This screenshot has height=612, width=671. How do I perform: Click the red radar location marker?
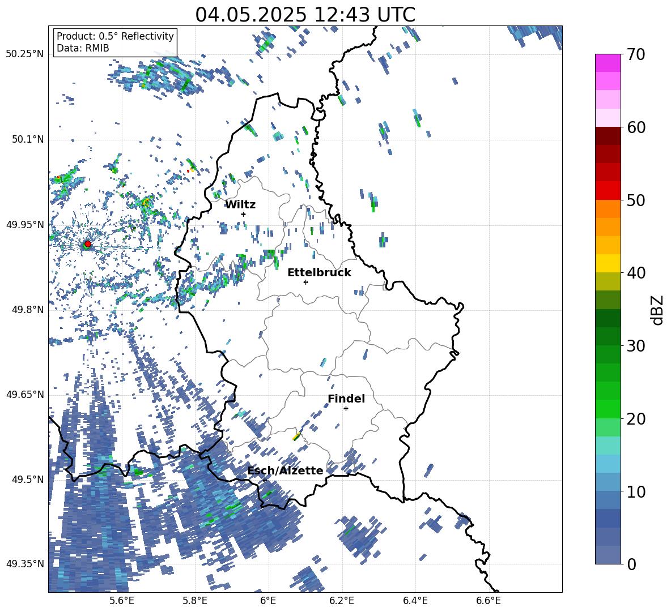pos(88,243)
